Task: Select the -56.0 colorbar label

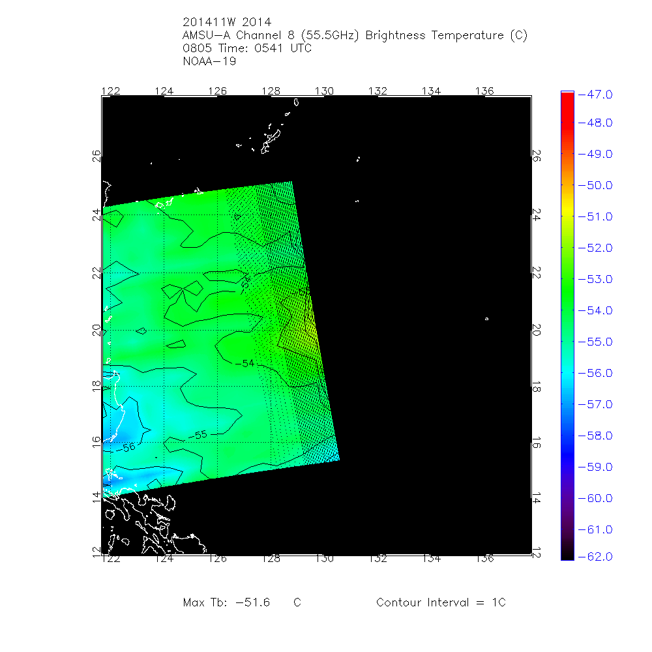Action: (595, 374)
